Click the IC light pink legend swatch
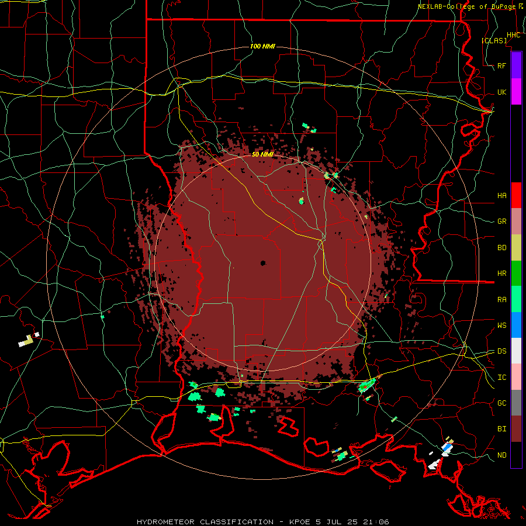This screenshot has width=526, height=526. (x=516, y=377)
